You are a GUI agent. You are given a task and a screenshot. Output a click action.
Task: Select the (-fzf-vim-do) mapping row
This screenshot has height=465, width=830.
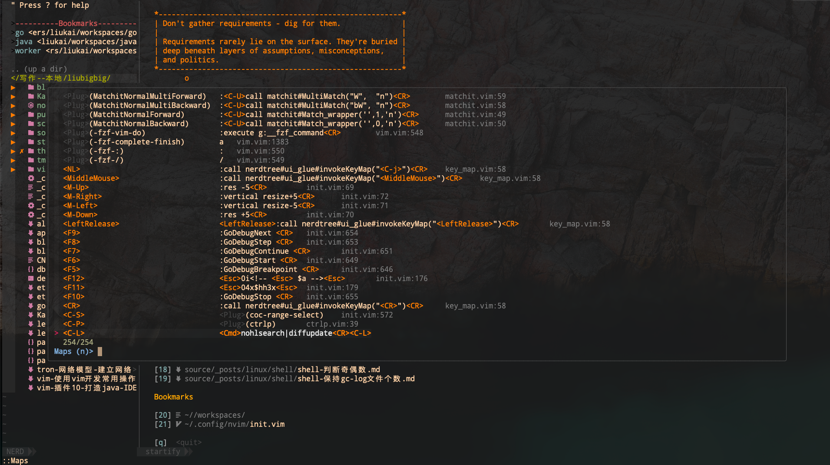[243, 133]
